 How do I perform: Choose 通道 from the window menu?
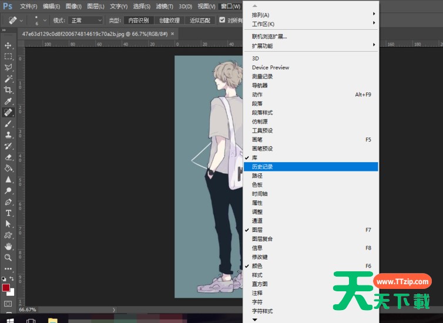311,221
